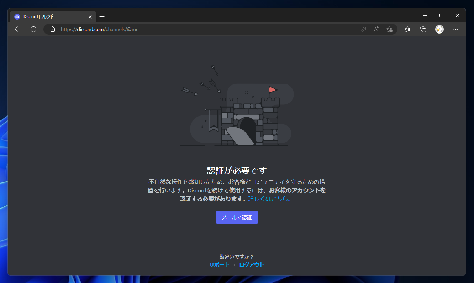
Task: Open the 詳しくはこちら link
Action: 269,199
